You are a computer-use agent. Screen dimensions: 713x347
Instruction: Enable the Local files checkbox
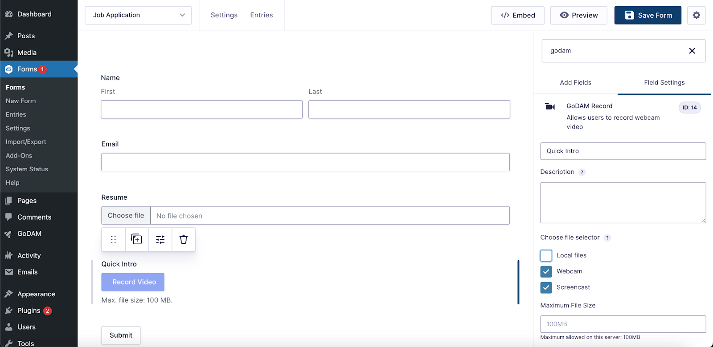[x=546, y=255]
